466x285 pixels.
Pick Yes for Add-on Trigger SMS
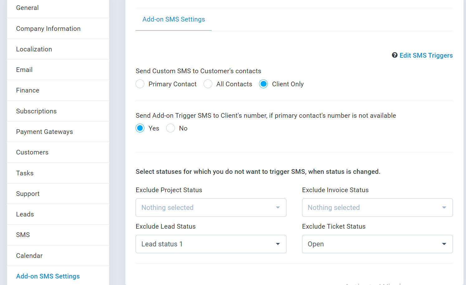tap(140, 128)
